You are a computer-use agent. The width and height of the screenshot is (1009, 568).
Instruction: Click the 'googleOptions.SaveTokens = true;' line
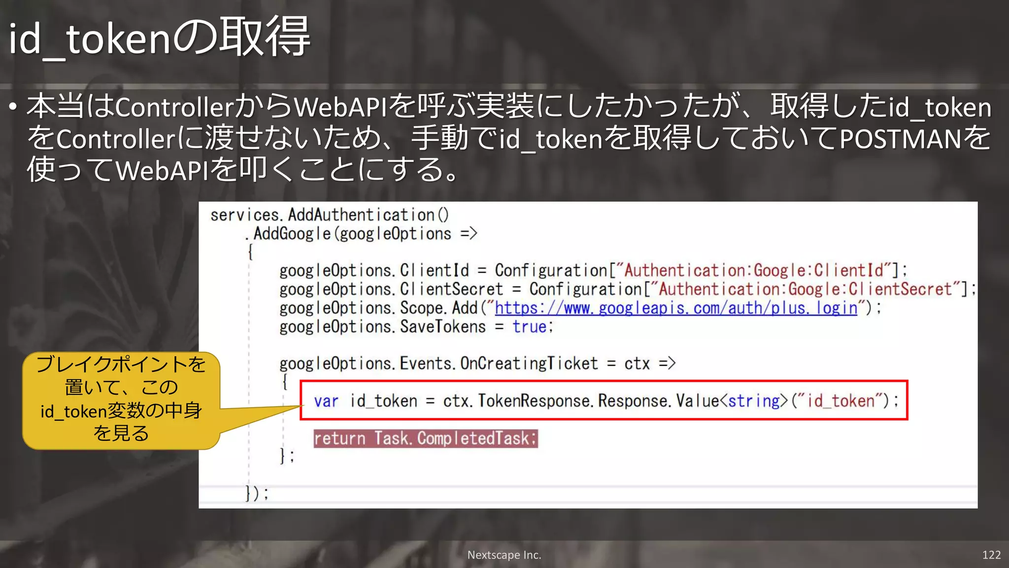(417, 327)
